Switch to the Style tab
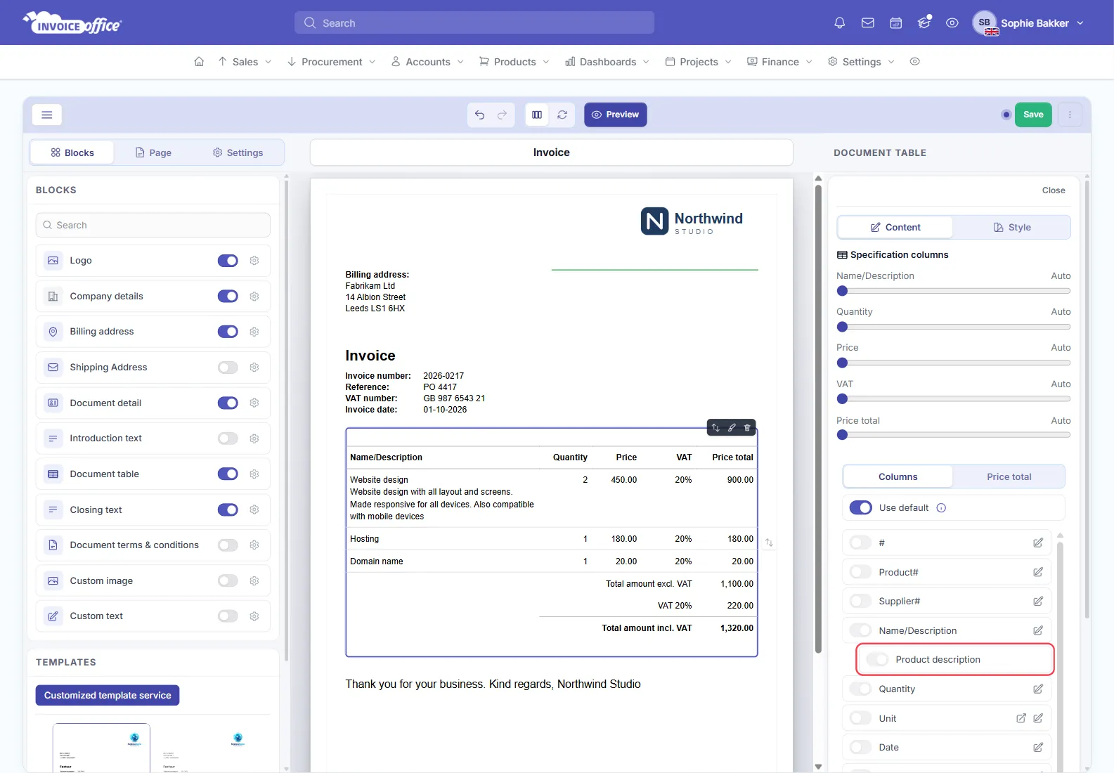The height and width of the screenshot is (773, 1114). 1012,228
